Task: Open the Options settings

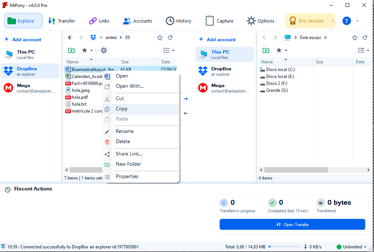Action: 260,21
